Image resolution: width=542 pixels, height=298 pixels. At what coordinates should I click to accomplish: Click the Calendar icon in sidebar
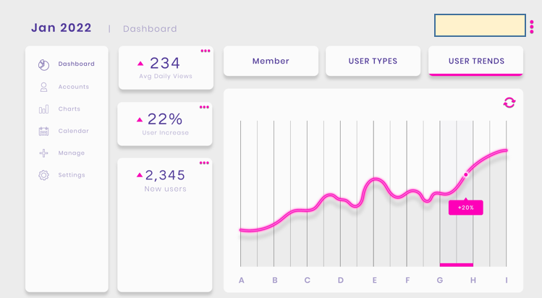pyautogui.click(x=43, y=131)
